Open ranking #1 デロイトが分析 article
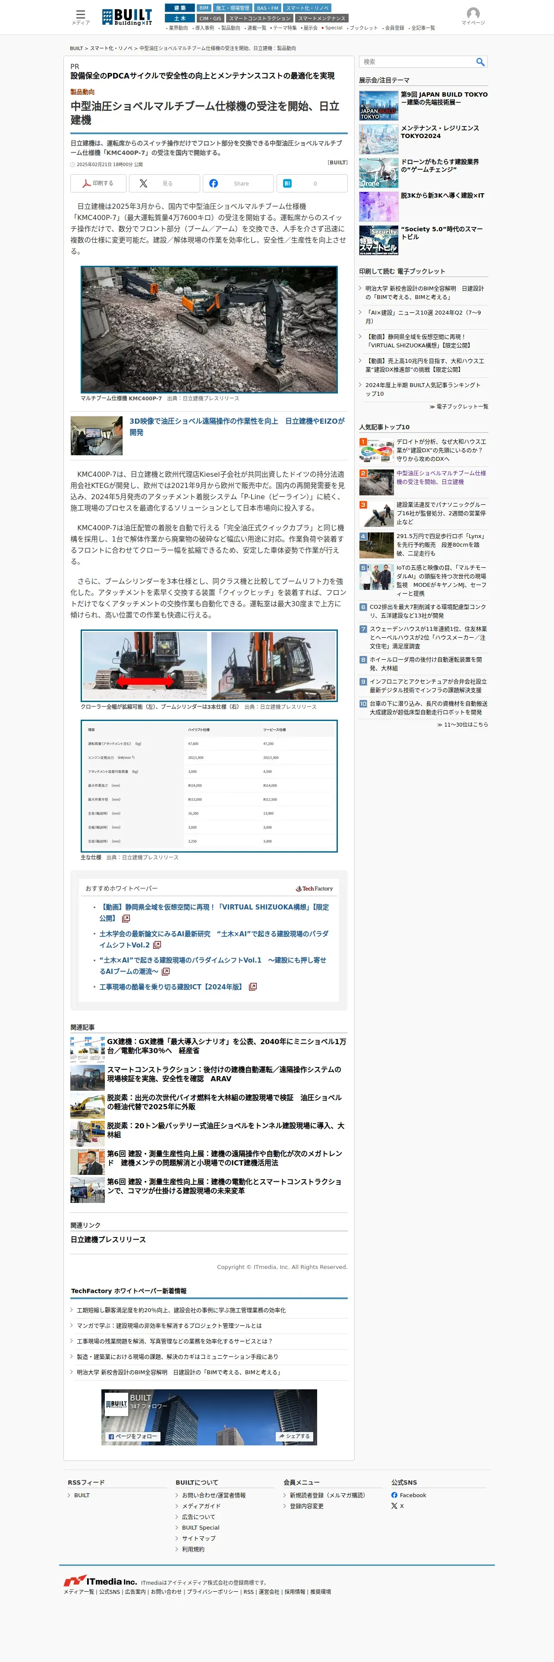Screen dimensions: 554x1662 click(x=441, y=450)
